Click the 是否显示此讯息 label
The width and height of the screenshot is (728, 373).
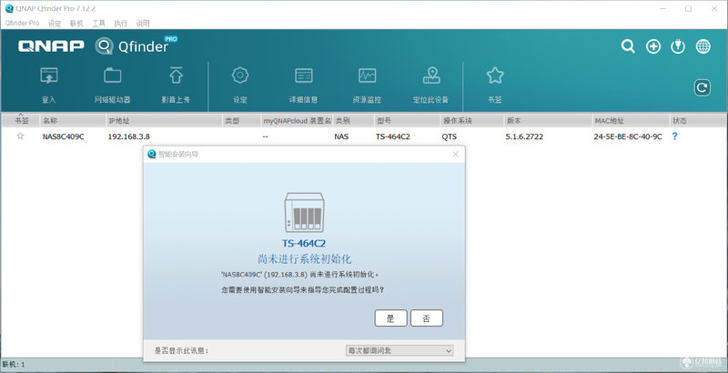click(x=181, y=351)
